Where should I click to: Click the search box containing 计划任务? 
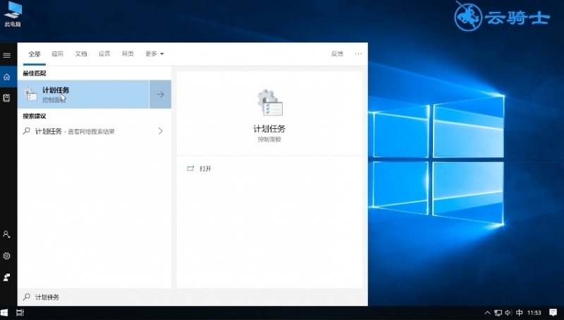click(x=192, y=297)
